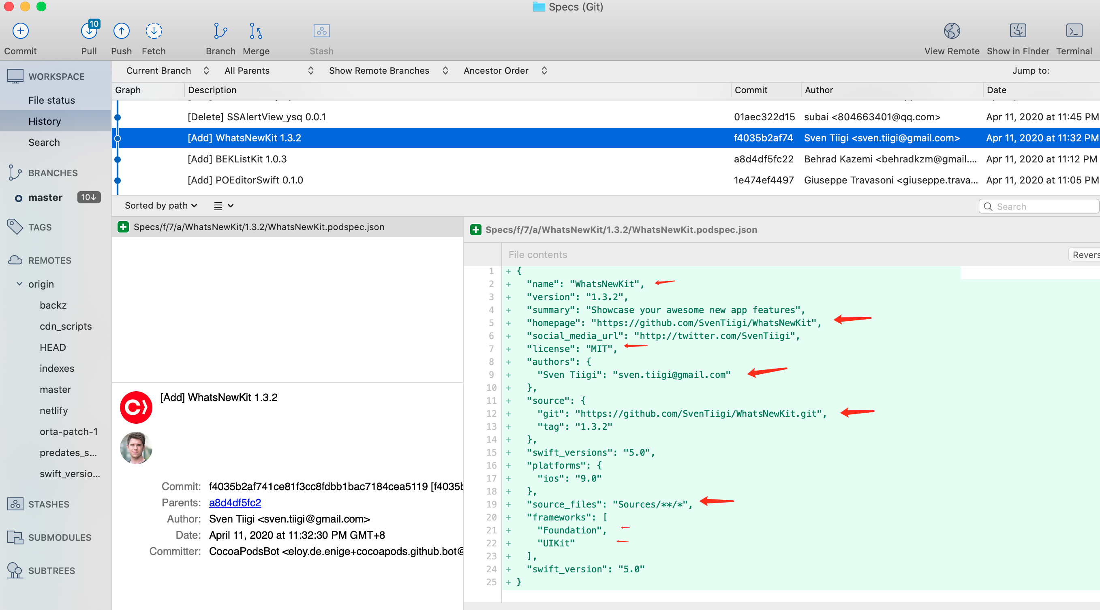
Task: Collapse the origin remote tree
Action: coord(19,284)
